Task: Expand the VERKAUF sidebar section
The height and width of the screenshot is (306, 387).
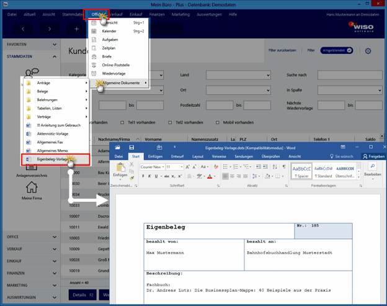Action: click(x=30, y=248)
